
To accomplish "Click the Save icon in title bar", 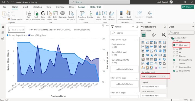I will pyautogui.click(x=4, y=2).
